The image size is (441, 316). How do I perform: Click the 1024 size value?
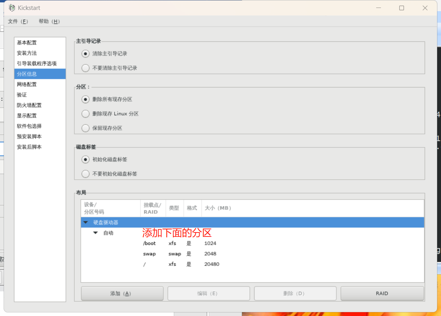point(210,243)
